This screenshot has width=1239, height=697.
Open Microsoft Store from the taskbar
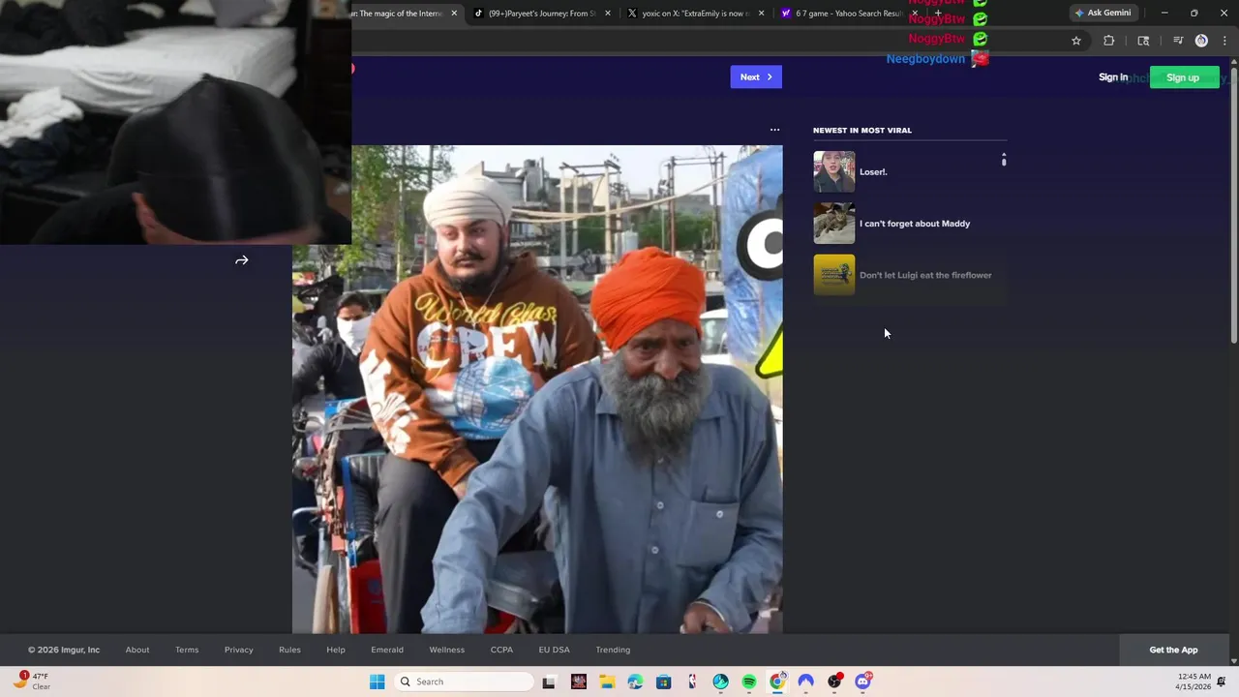point(663,682)
